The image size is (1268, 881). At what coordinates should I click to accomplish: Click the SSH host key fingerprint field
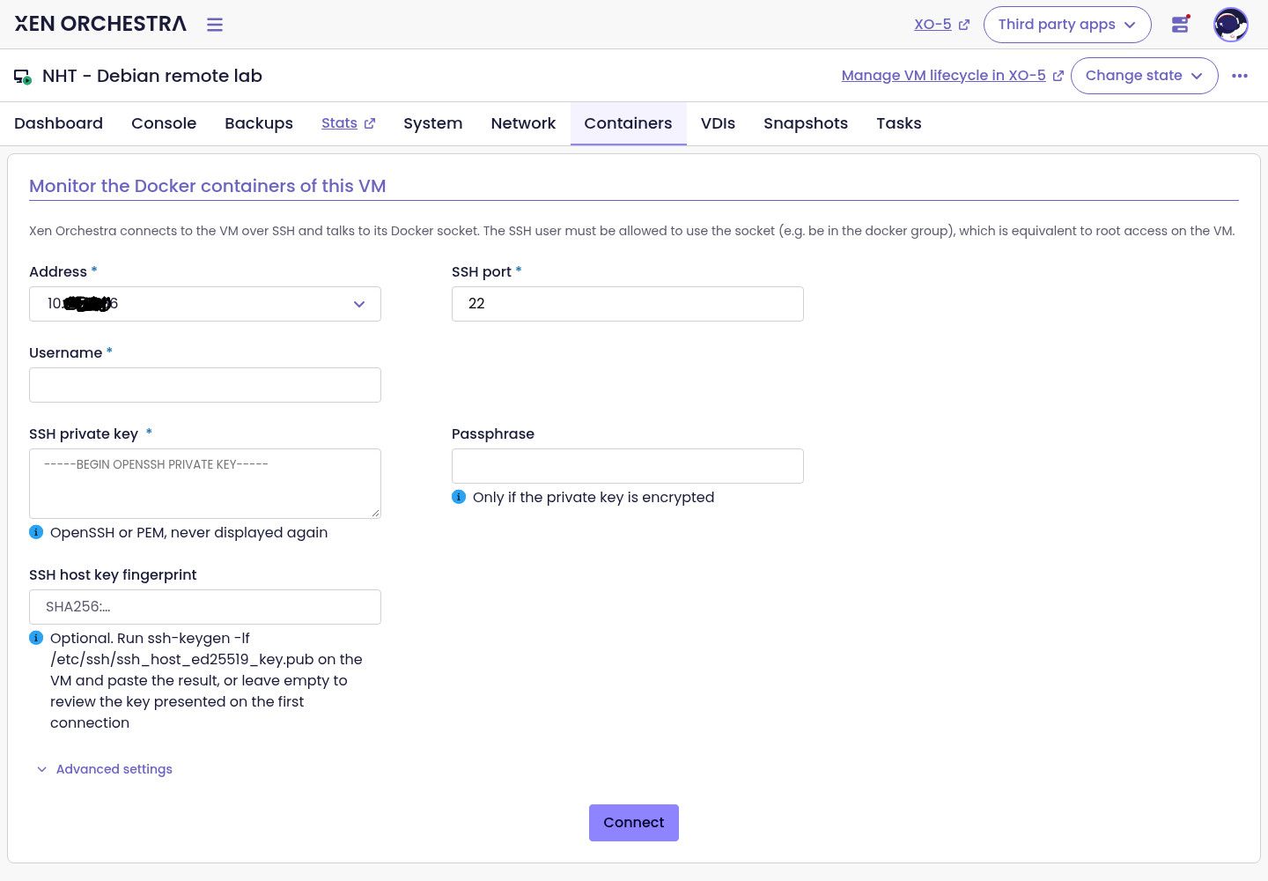coord(205,607)
